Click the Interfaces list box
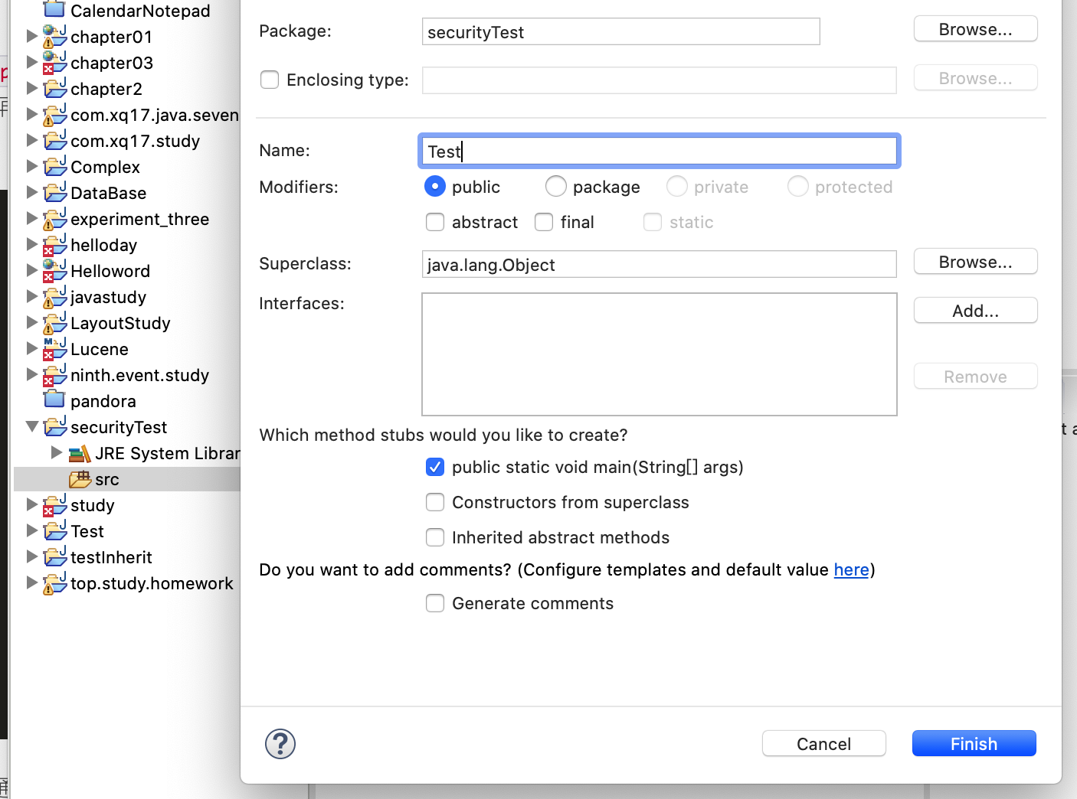The height and width of the screenshot is (799, 1077). click(x=659, y=354)
